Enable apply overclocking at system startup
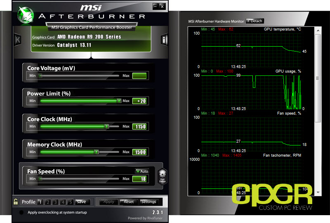 pos(21,212)
